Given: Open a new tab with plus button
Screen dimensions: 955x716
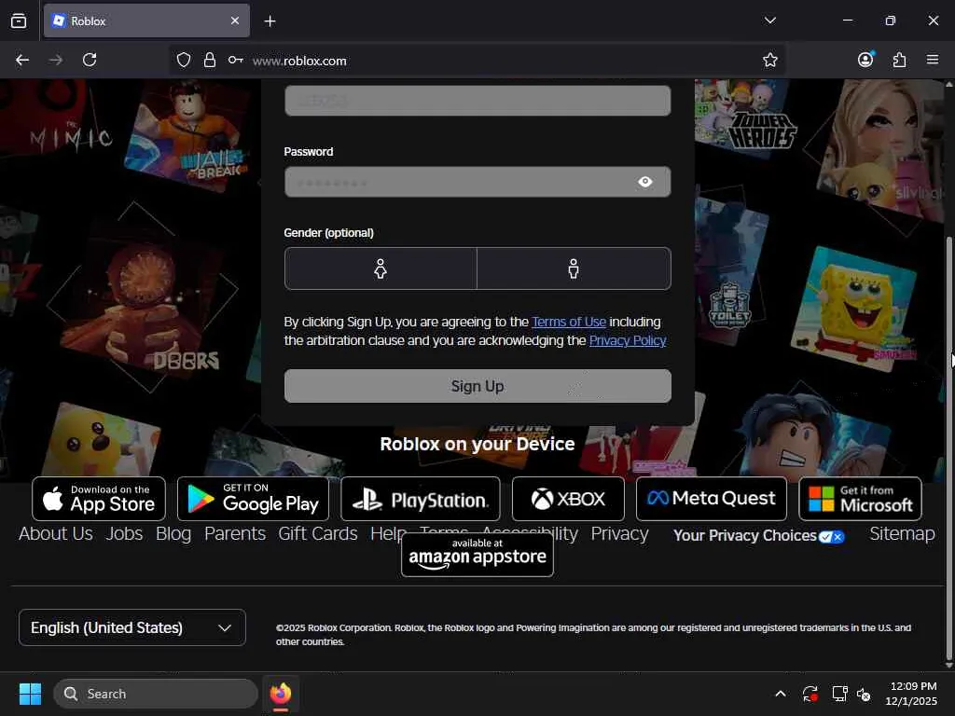Looking at the screenshot, I should coord(270,21).
